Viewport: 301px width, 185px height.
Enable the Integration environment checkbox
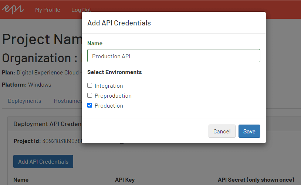89,85
